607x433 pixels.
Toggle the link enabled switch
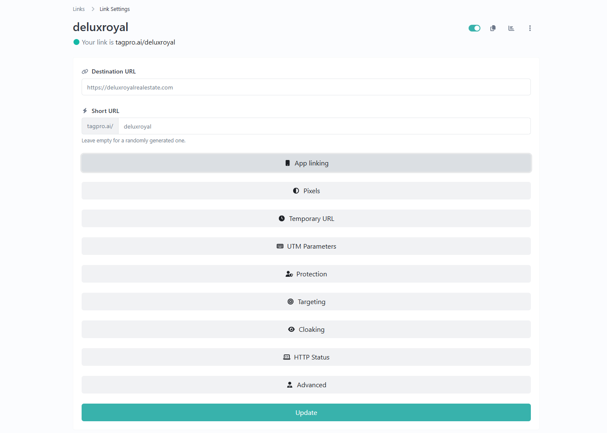click(x=474, y=28)
